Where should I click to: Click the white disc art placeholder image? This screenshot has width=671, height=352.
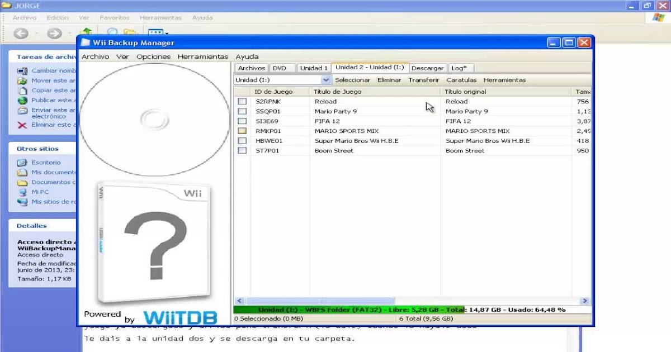(x=154, y=120)
